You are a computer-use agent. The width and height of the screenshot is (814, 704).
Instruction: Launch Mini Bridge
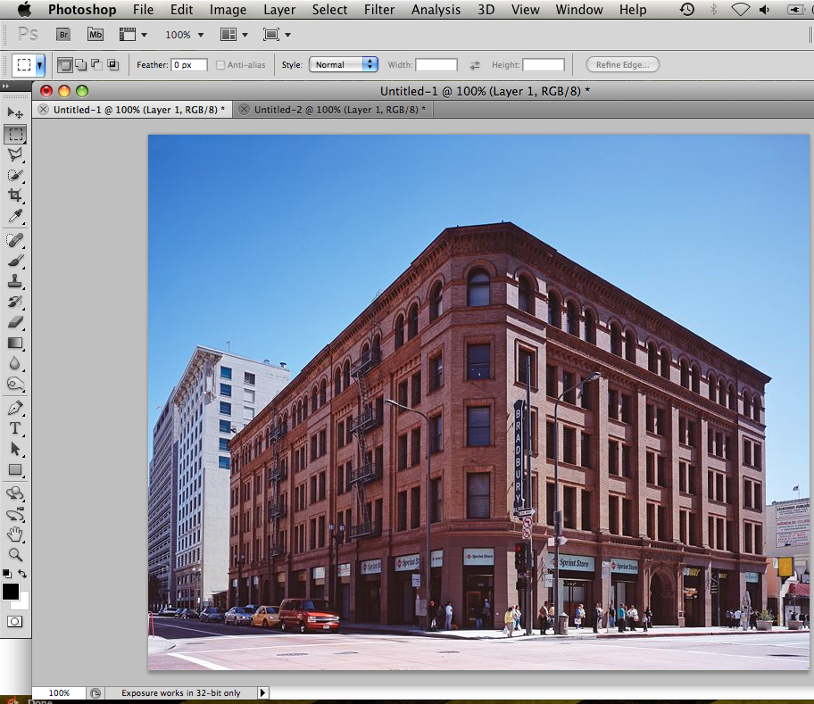tap(95, 35)
